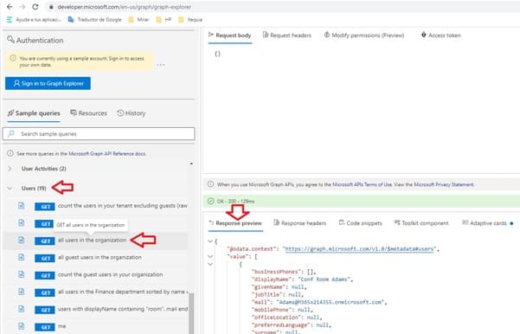This screenshot has height=334, width=520.
Task: Select the Response preview tab
Action: [x=235, y=223]
